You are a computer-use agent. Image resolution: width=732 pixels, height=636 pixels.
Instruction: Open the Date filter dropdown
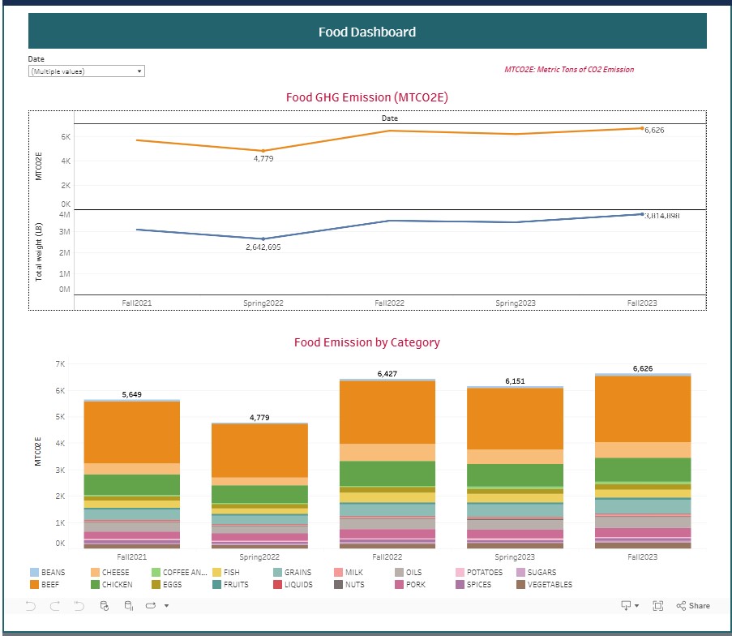point(86,71)
